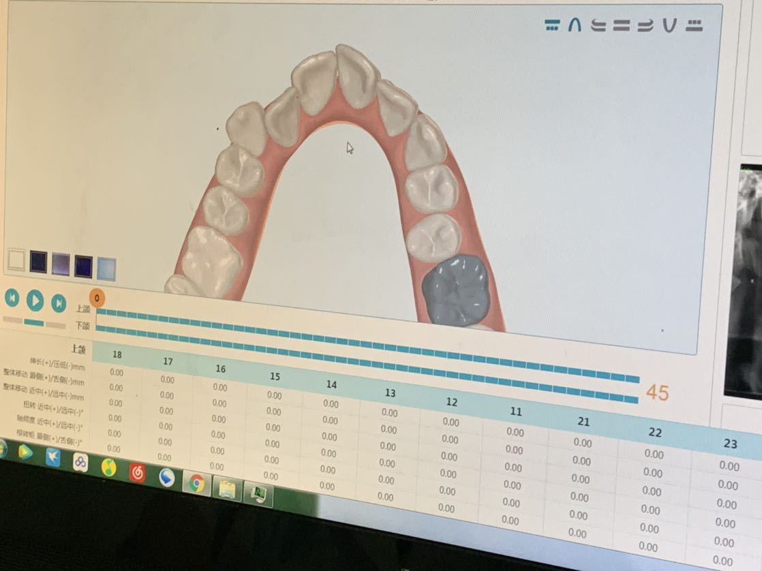Choose the right-curving side jaw view icon
This screenshot has width=762, height=571.
646,25
